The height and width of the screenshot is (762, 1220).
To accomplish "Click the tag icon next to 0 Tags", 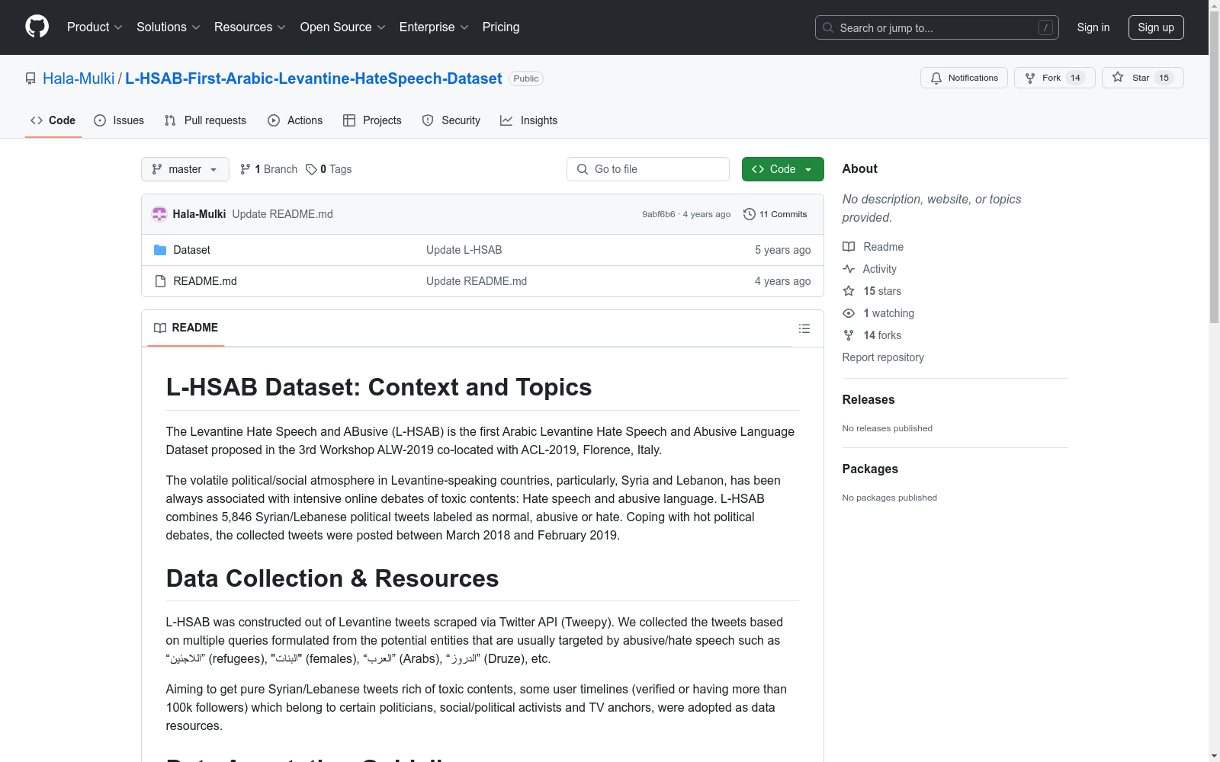I will point(311,169).
